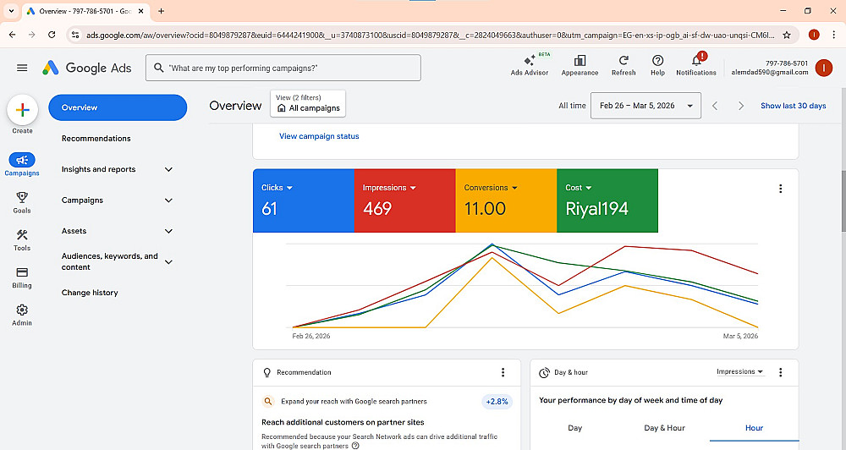
Task: Select Change history menu item
Action: tap(90, 293)
